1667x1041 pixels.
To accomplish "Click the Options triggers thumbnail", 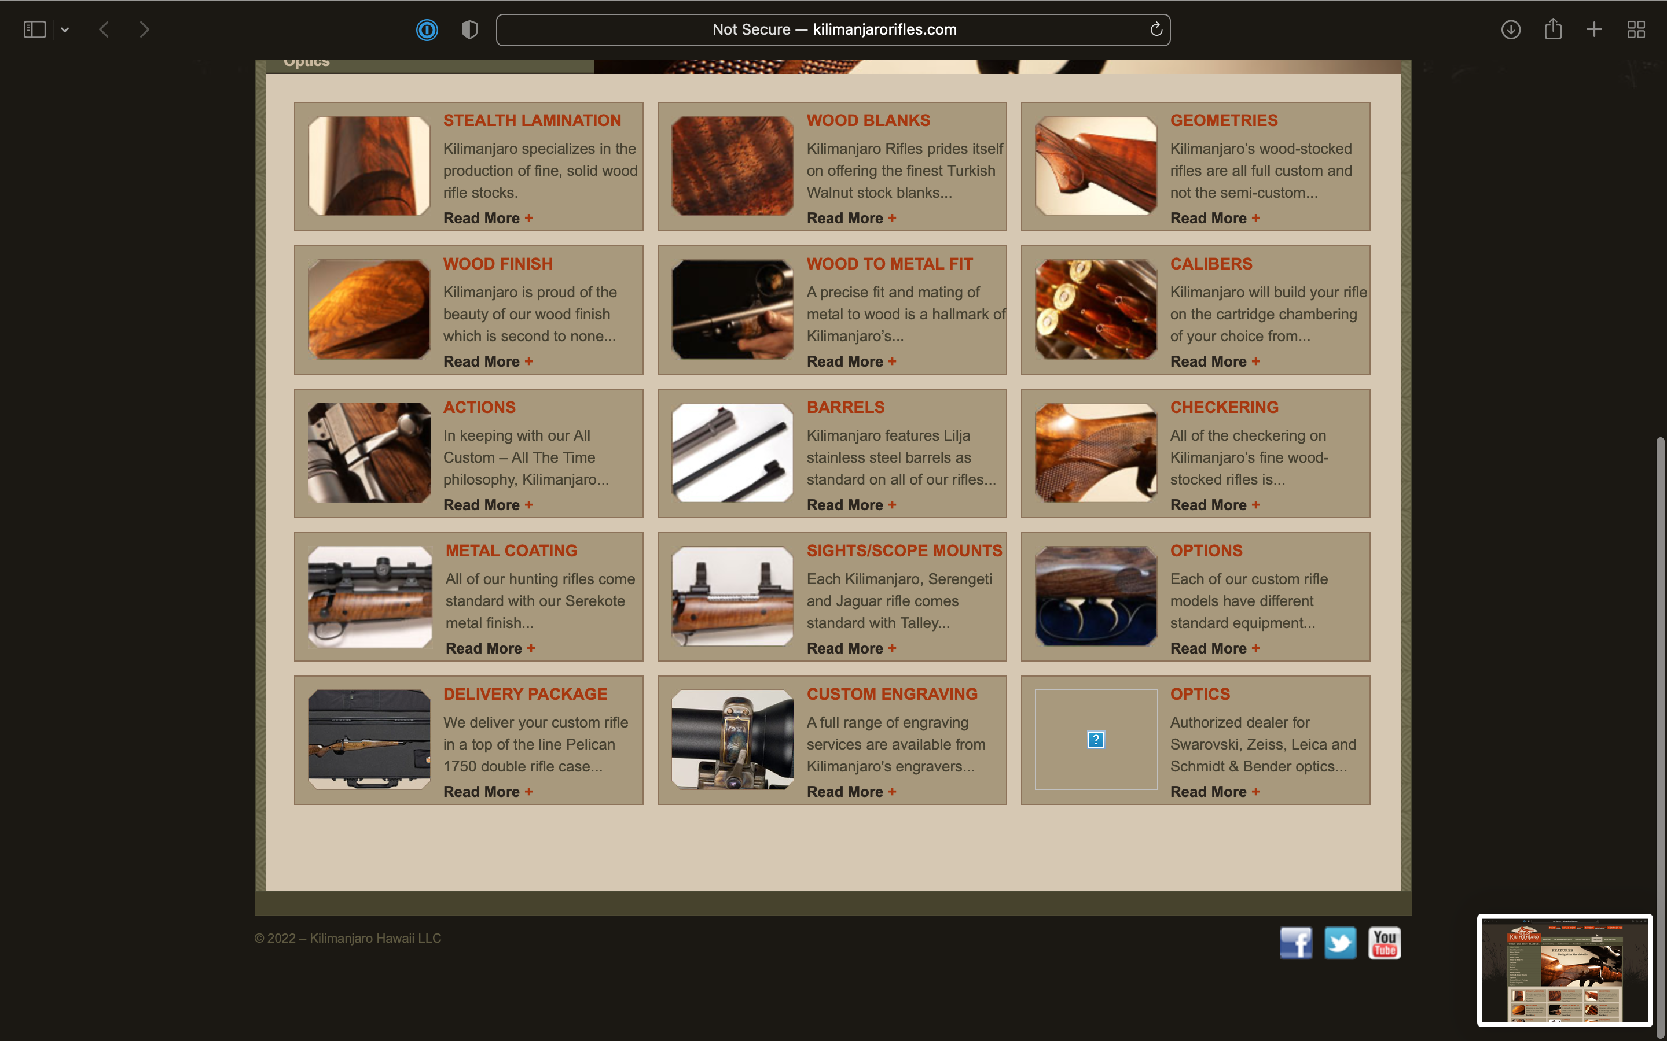I will click(1096, 596).
